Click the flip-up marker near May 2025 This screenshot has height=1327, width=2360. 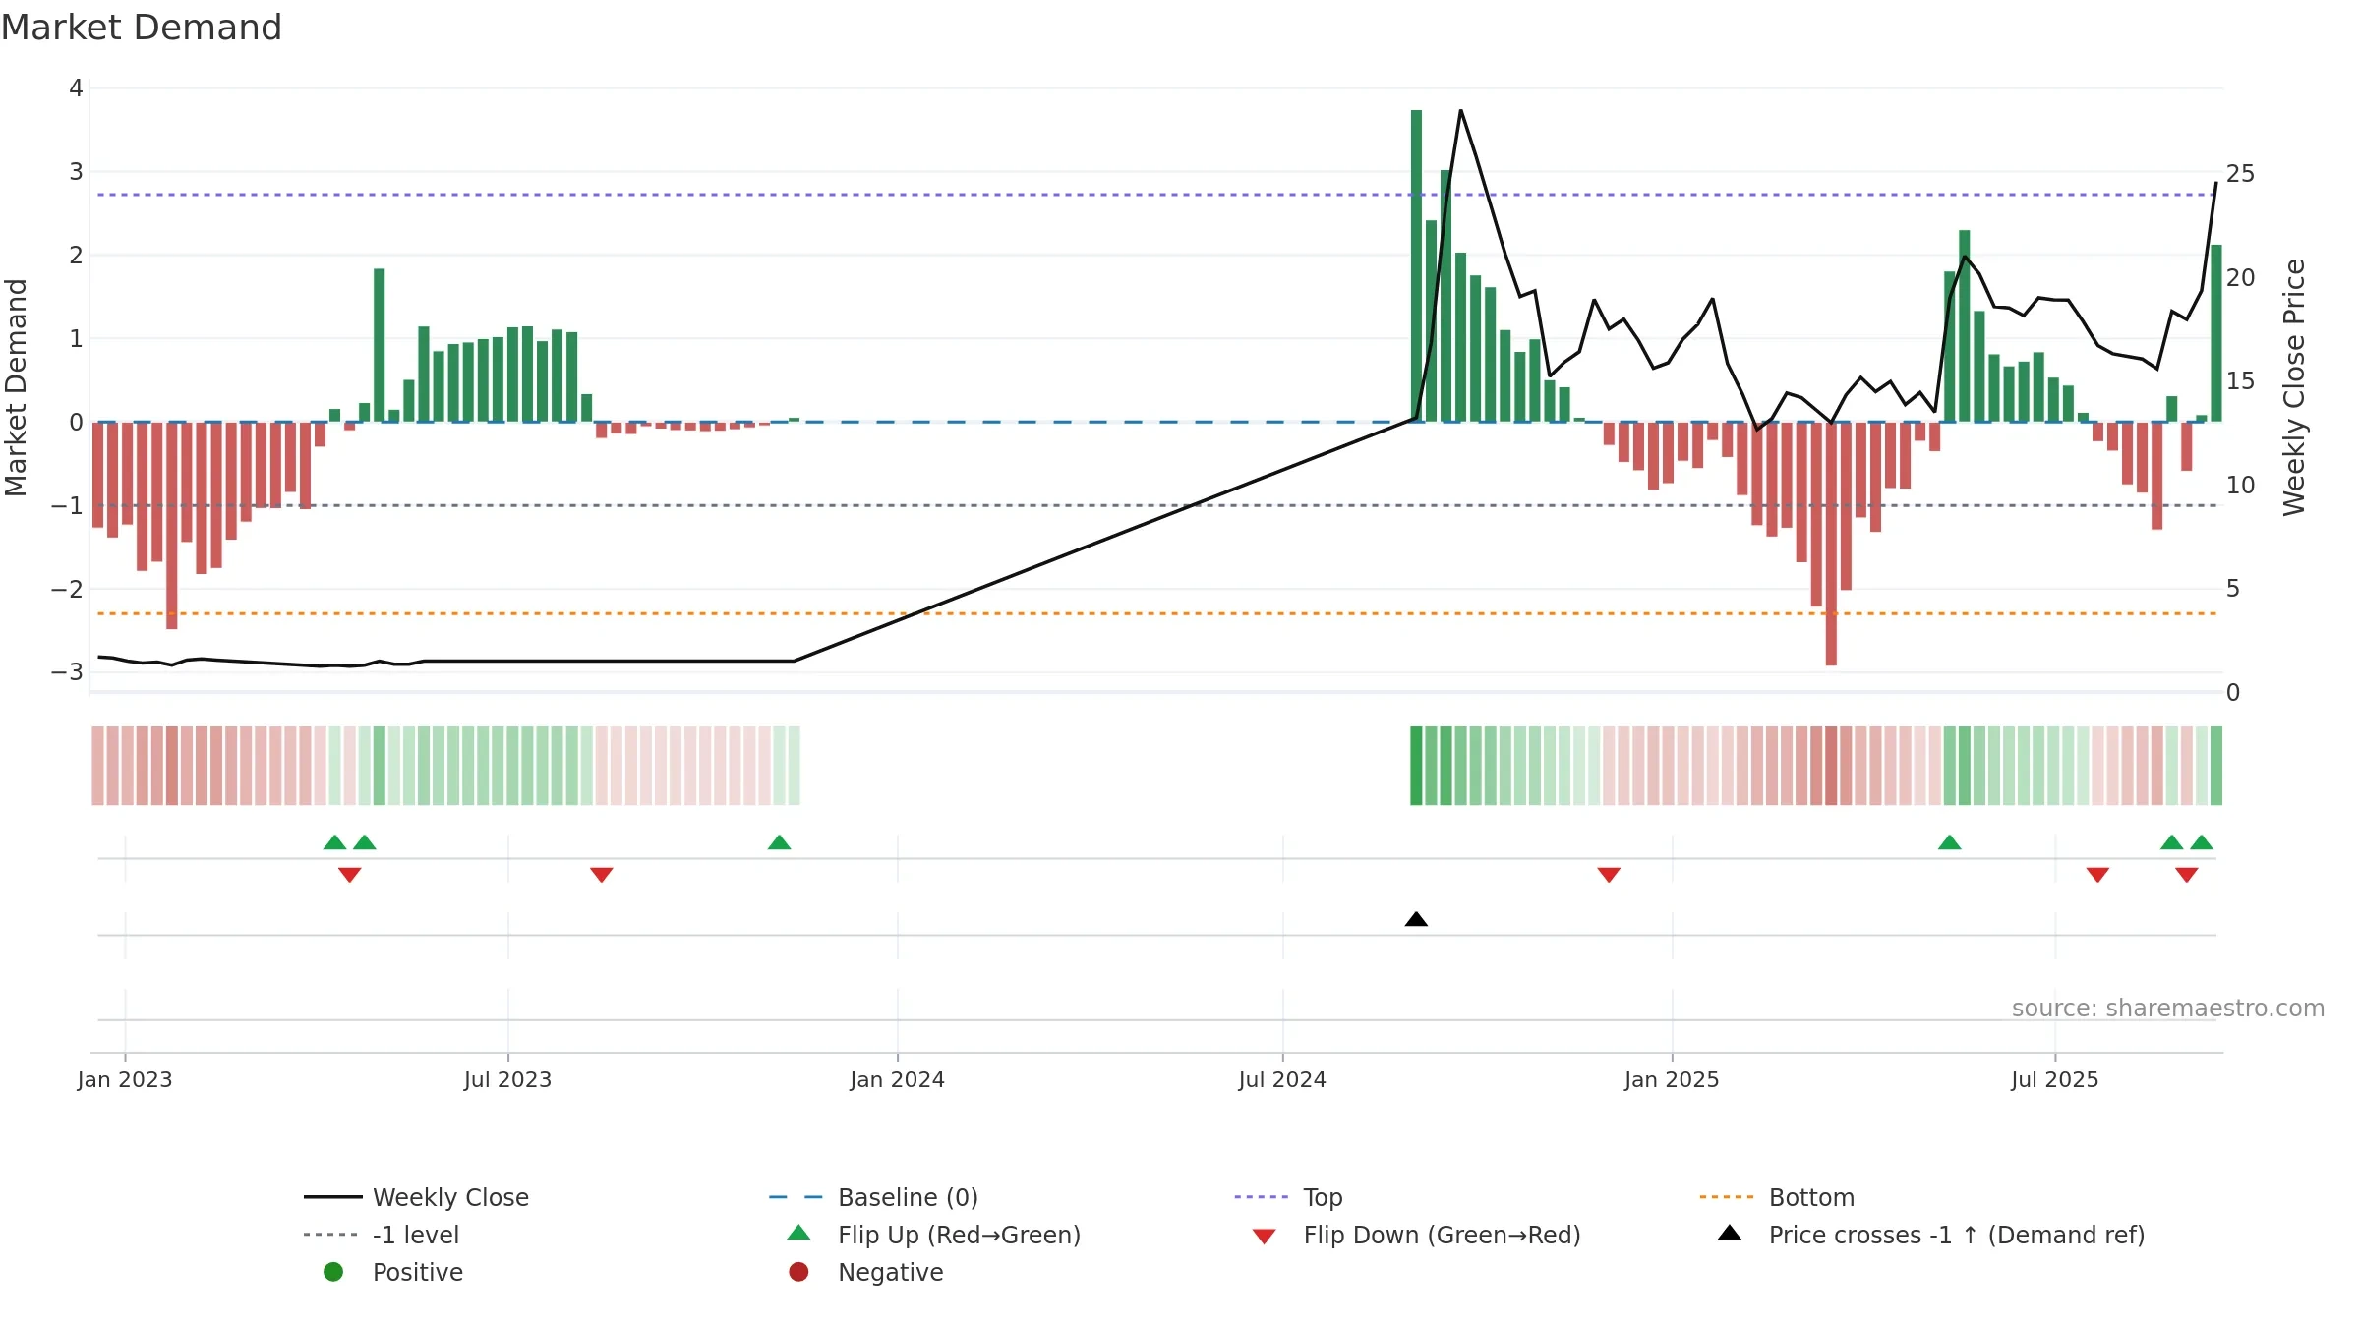(x=1949, y=842)
